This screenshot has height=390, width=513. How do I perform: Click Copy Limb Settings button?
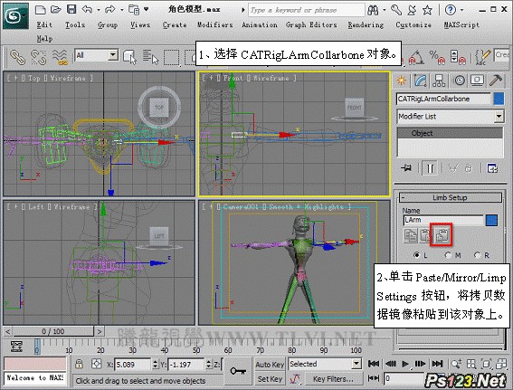411,235
